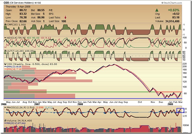Click the MACD(12,26,9) 2.510 label
Viewport: 192px width, 134px height.
point(21,108)
